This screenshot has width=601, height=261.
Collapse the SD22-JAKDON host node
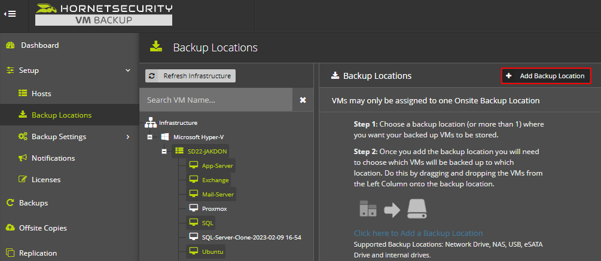coord(164,151)
